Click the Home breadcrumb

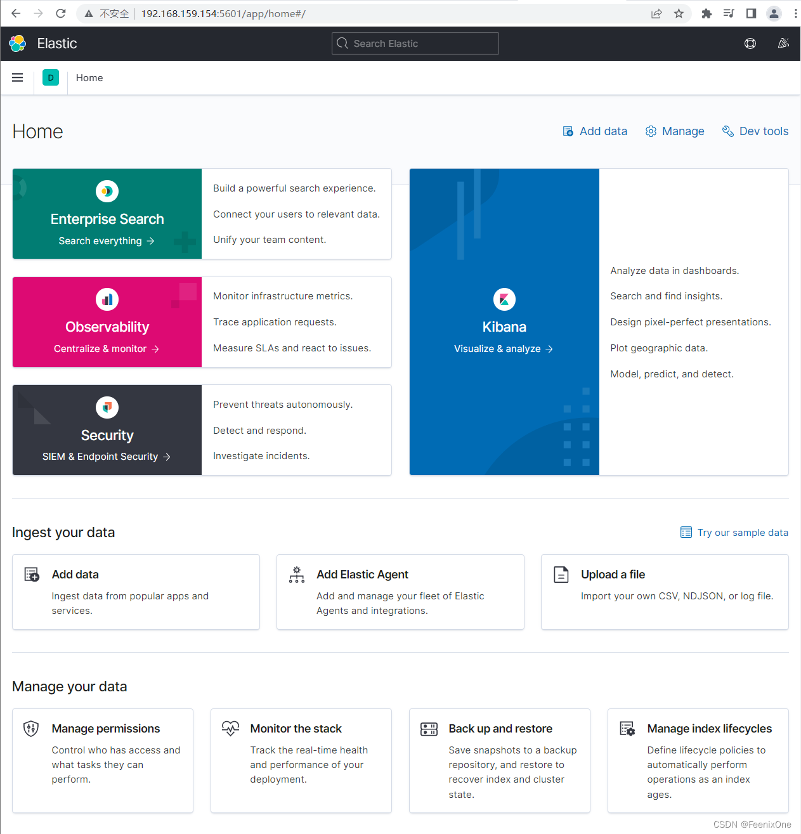click(89, 77)
